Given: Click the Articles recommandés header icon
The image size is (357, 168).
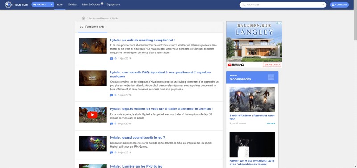Looking at the screenshot, I should 271,77.
